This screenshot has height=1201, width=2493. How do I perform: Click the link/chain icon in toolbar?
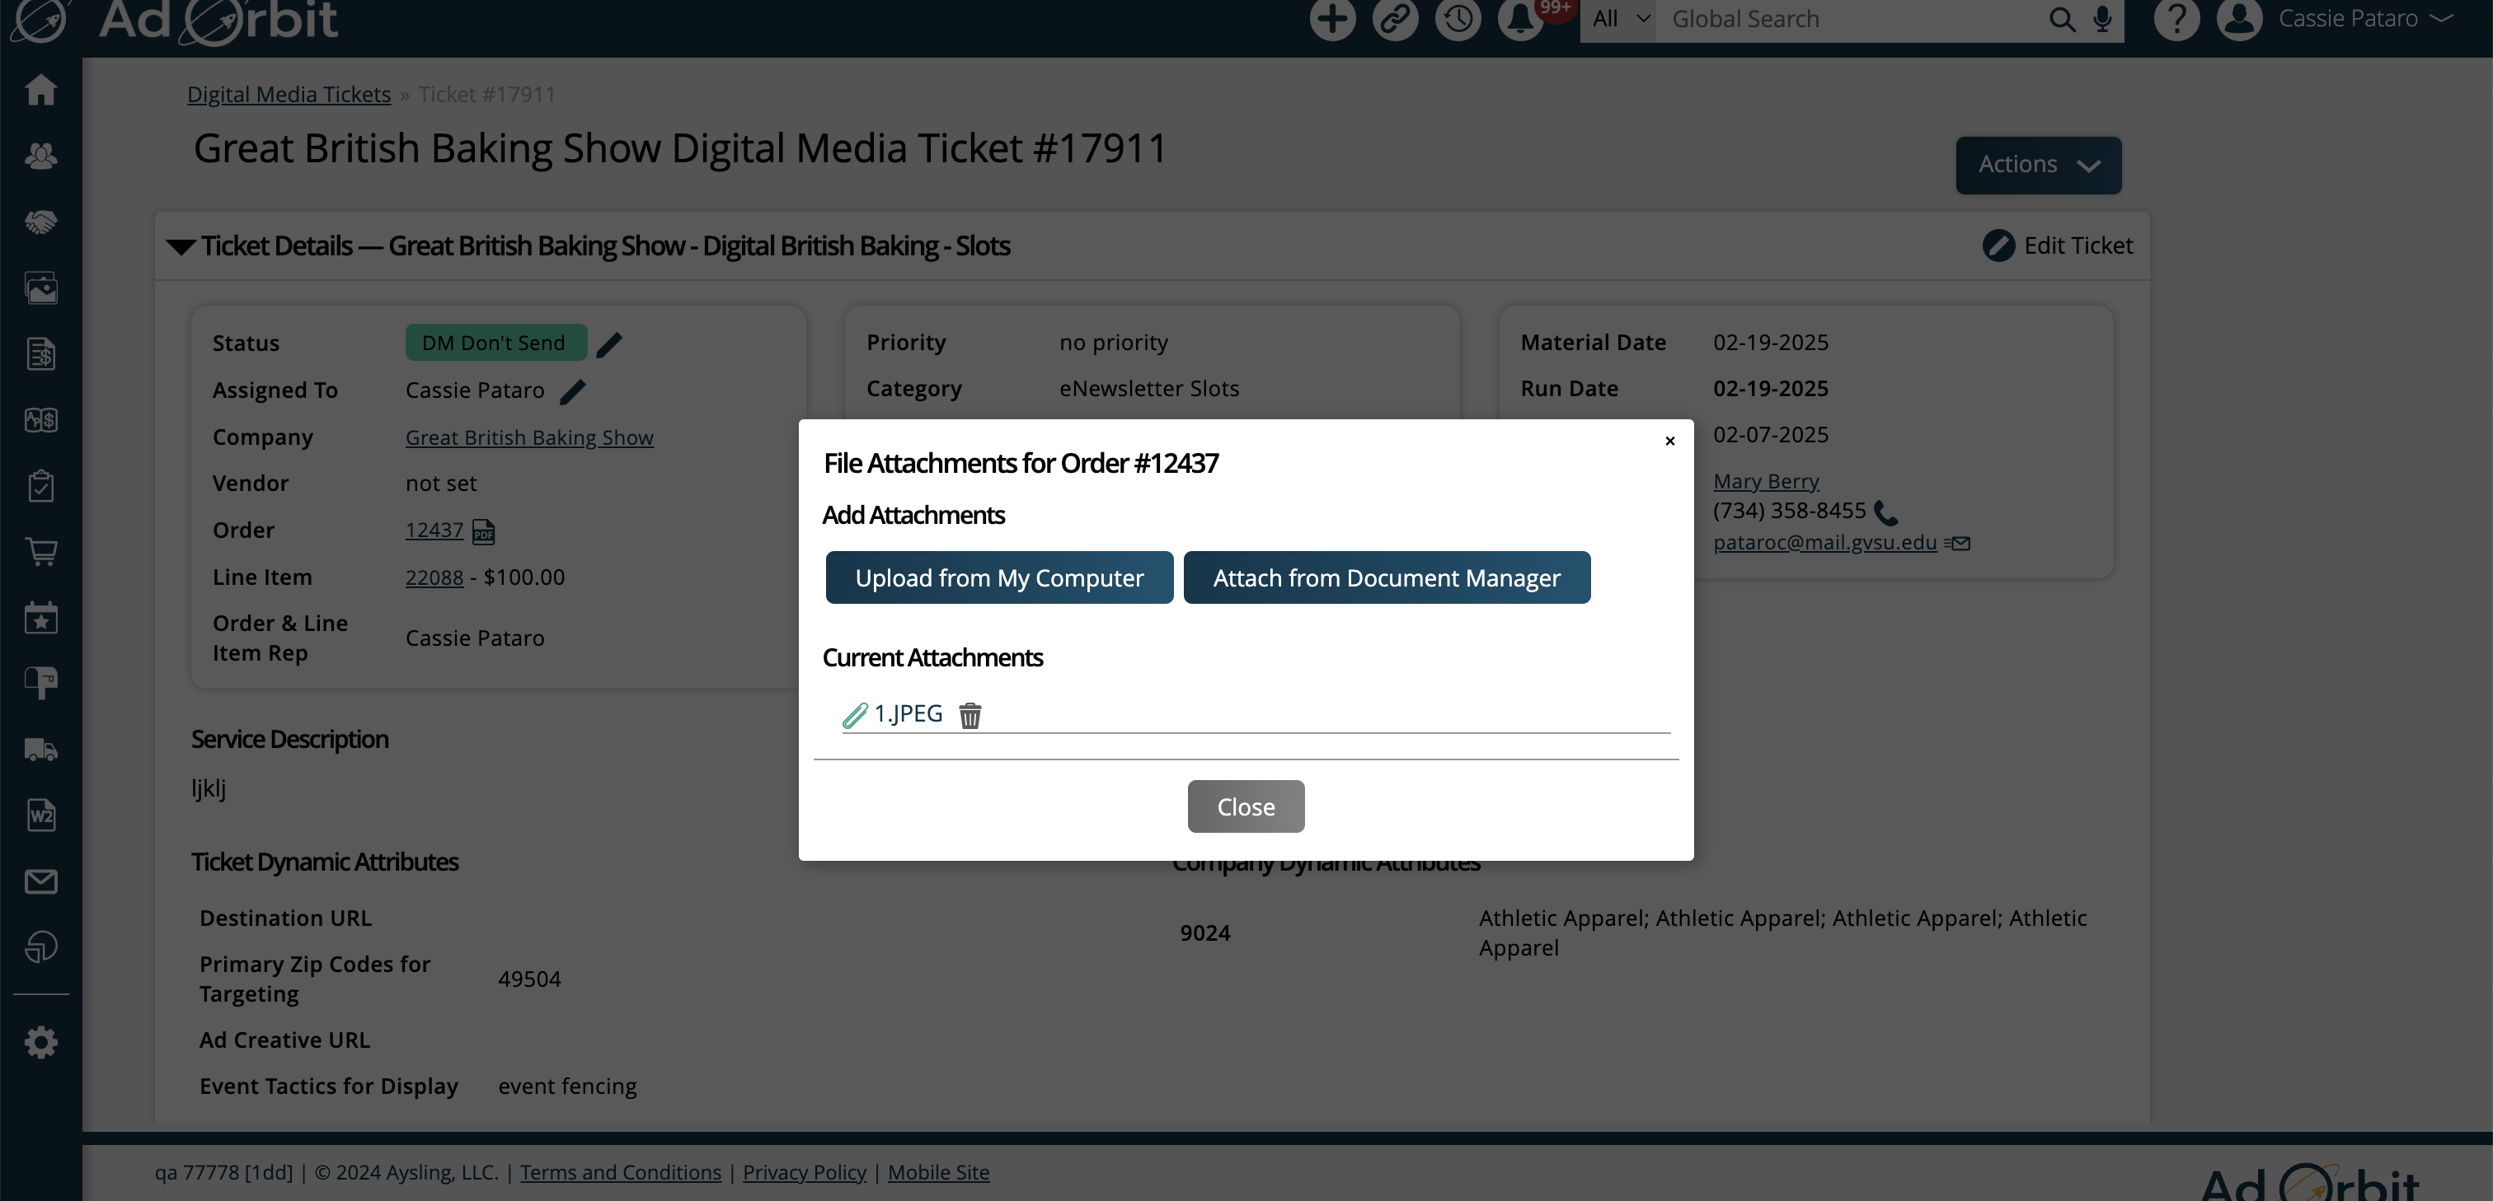pos(1394,19)
